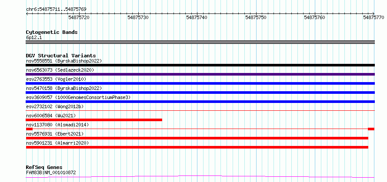Open variant label esv2763553 (Vogler2010)
The height and width of the screenshot is (182, 387).
[x=56, y=79]
